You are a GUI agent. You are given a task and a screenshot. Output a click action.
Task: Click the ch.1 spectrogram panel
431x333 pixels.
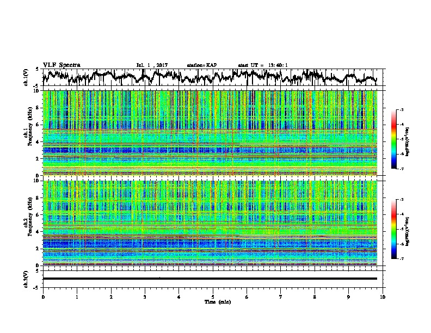[x=210, y=133]
